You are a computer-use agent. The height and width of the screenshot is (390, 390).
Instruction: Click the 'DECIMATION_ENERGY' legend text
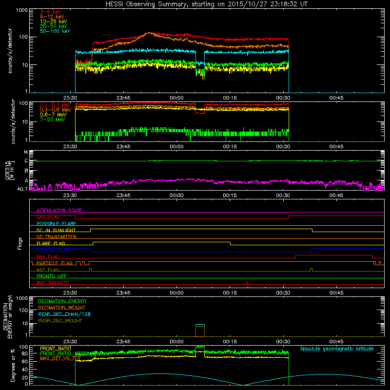tap(62, 301)
